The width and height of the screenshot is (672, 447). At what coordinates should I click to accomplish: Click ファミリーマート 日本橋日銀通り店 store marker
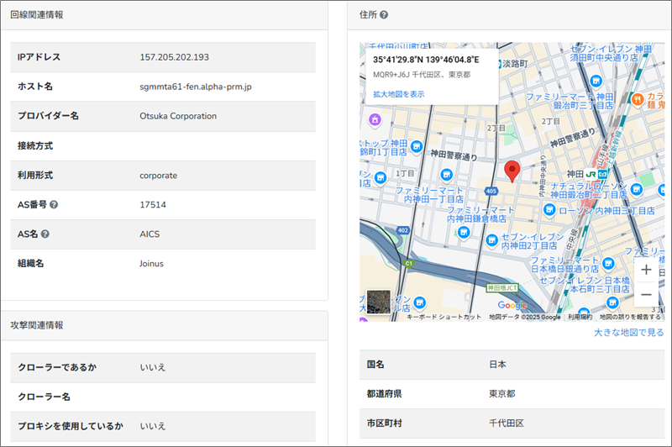click(608, 263)
